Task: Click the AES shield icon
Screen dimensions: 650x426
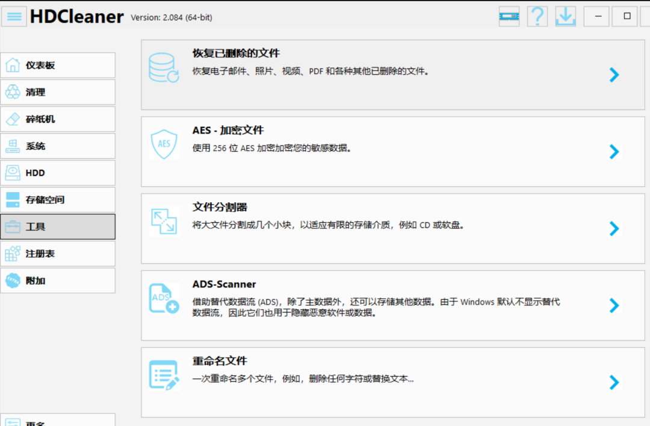Action: (x=164, y=144)
